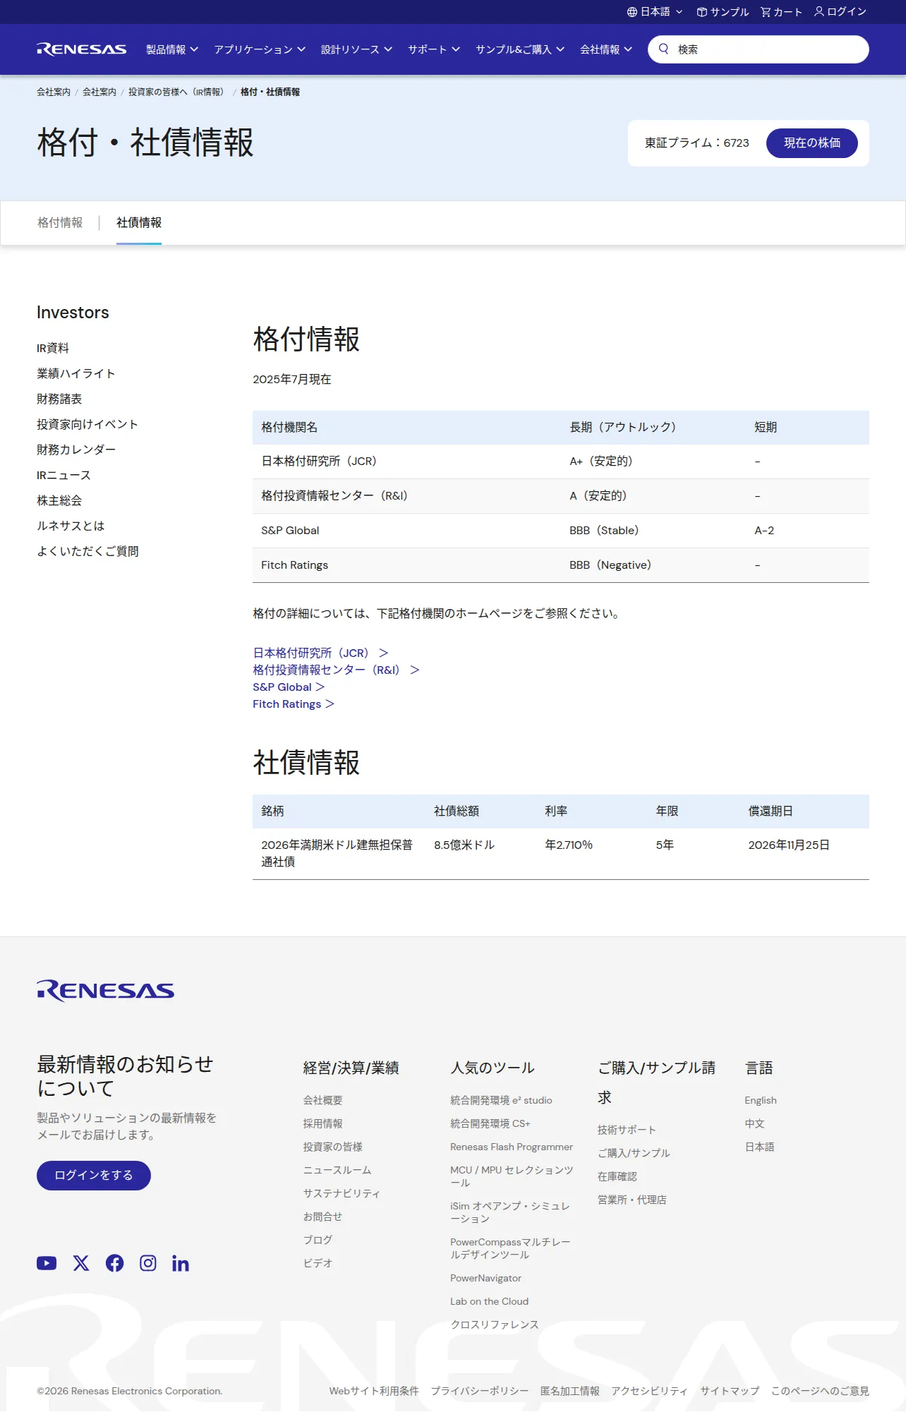Viewport: 906px width, 1412px height.
Task: Open footer link Lab on the Cloud
Action: [x=490, y=1302]
